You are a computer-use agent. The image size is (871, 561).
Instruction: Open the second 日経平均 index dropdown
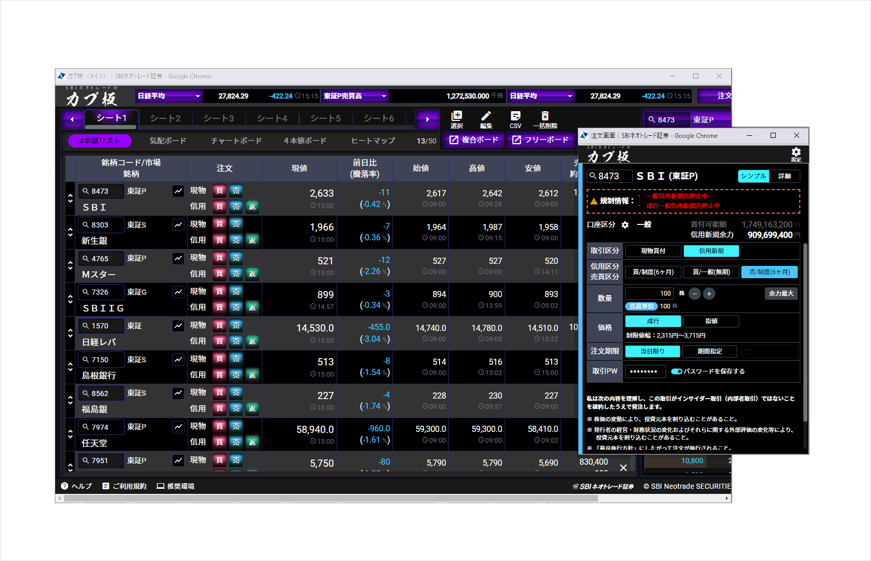(541, 96)
